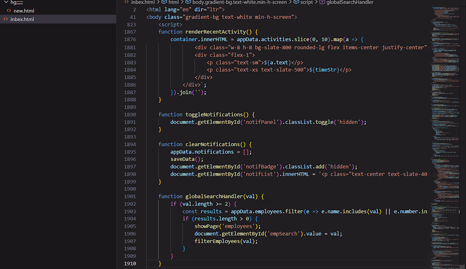Click 'empSearch' string on line 1906
The width and height of the screenshot is (466, 269).
coord(283,234)
